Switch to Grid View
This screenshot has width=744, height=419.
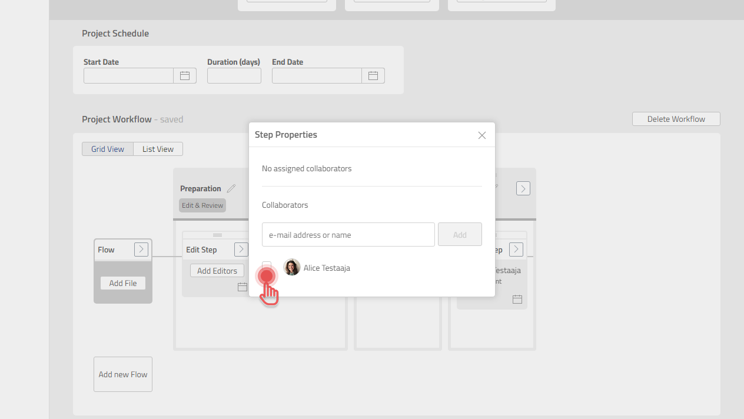pos(108,148)
